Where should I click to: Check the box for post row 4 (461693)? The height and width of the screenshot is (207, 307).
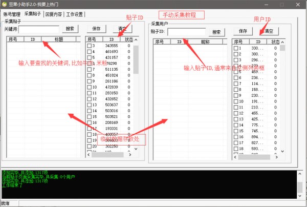pos(89,52)
